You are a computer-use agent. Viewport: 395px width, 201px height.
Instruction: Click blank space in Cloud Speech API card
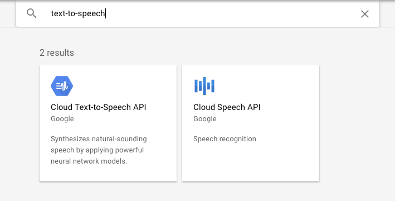point(251,161)
